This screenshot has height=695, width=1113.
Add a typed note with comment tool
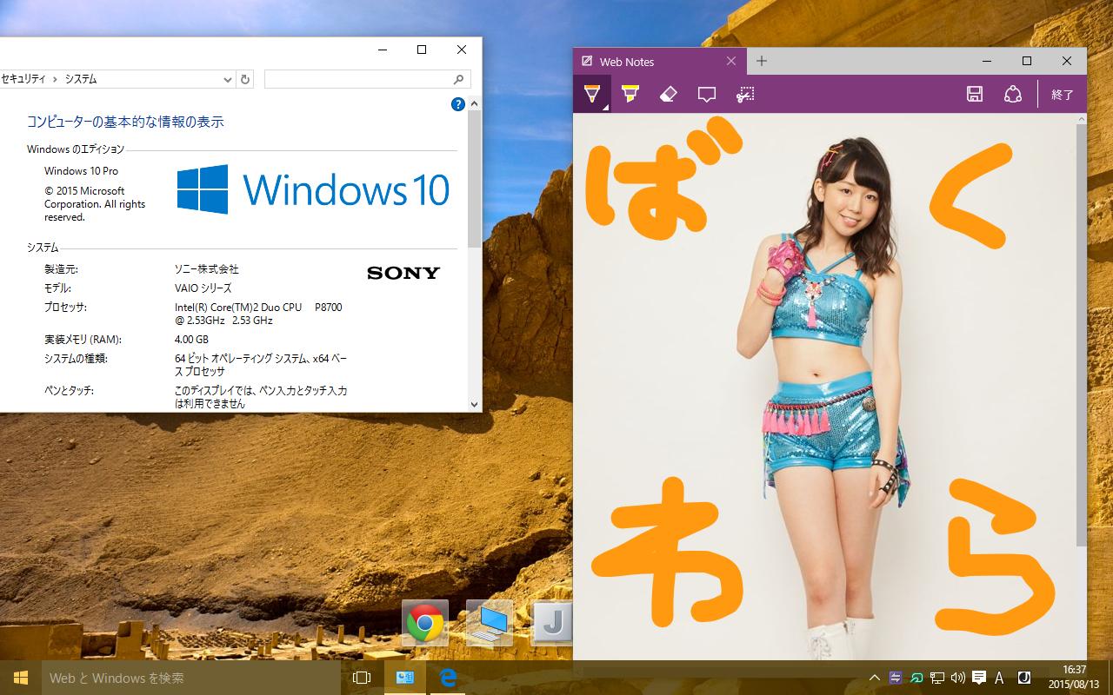[x=706, y=94]
